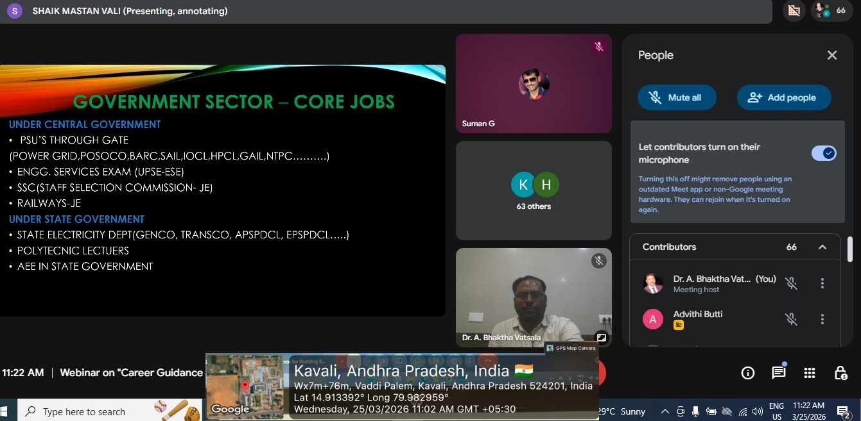The width and height of the screenshot is (861, 421).
Task: Click muted mic icon on Suman G tile
Action: pos(599,47)
